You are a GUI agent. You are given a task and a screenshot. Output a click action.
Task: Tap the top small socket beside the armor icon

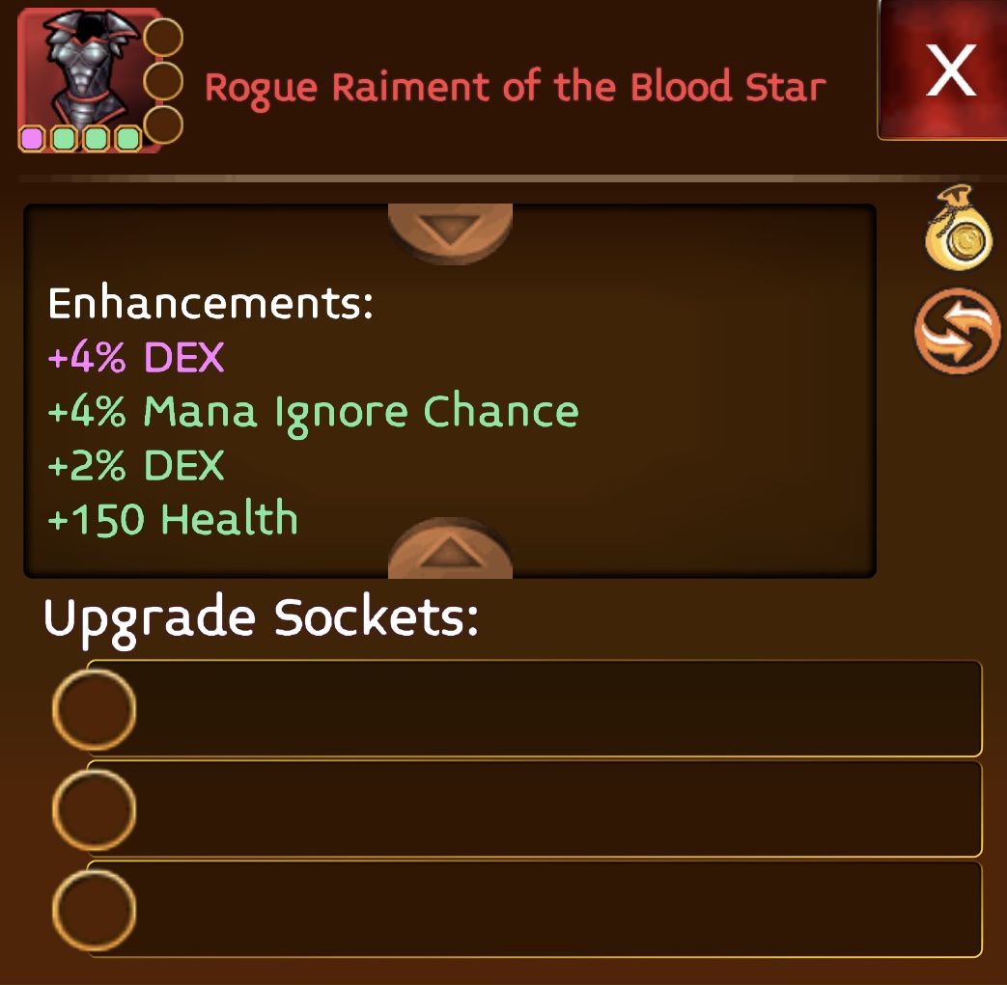163,37
